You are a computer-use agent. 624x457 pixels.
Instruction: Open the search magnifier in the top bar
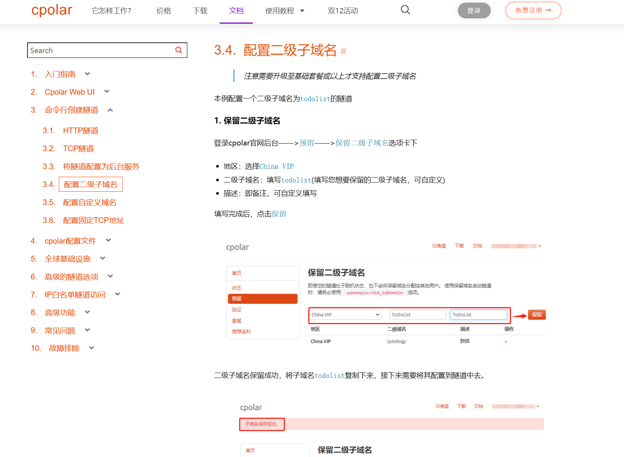(405, 10)
